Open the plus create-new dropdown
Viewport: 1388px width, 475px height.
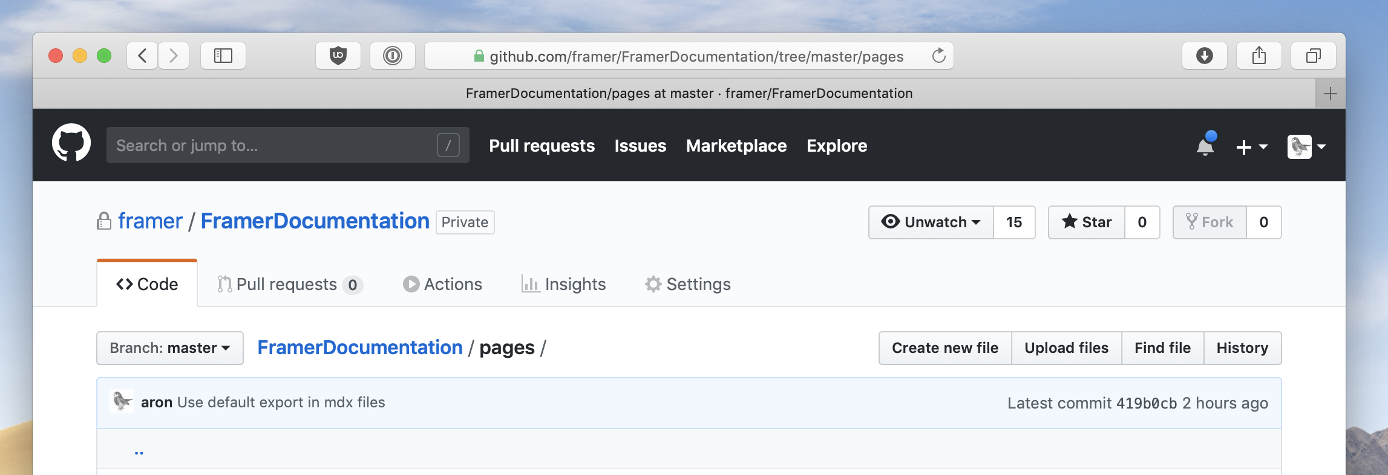coord(1251,147)
